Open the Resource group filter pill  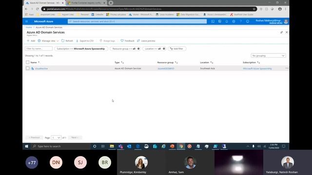123,49
